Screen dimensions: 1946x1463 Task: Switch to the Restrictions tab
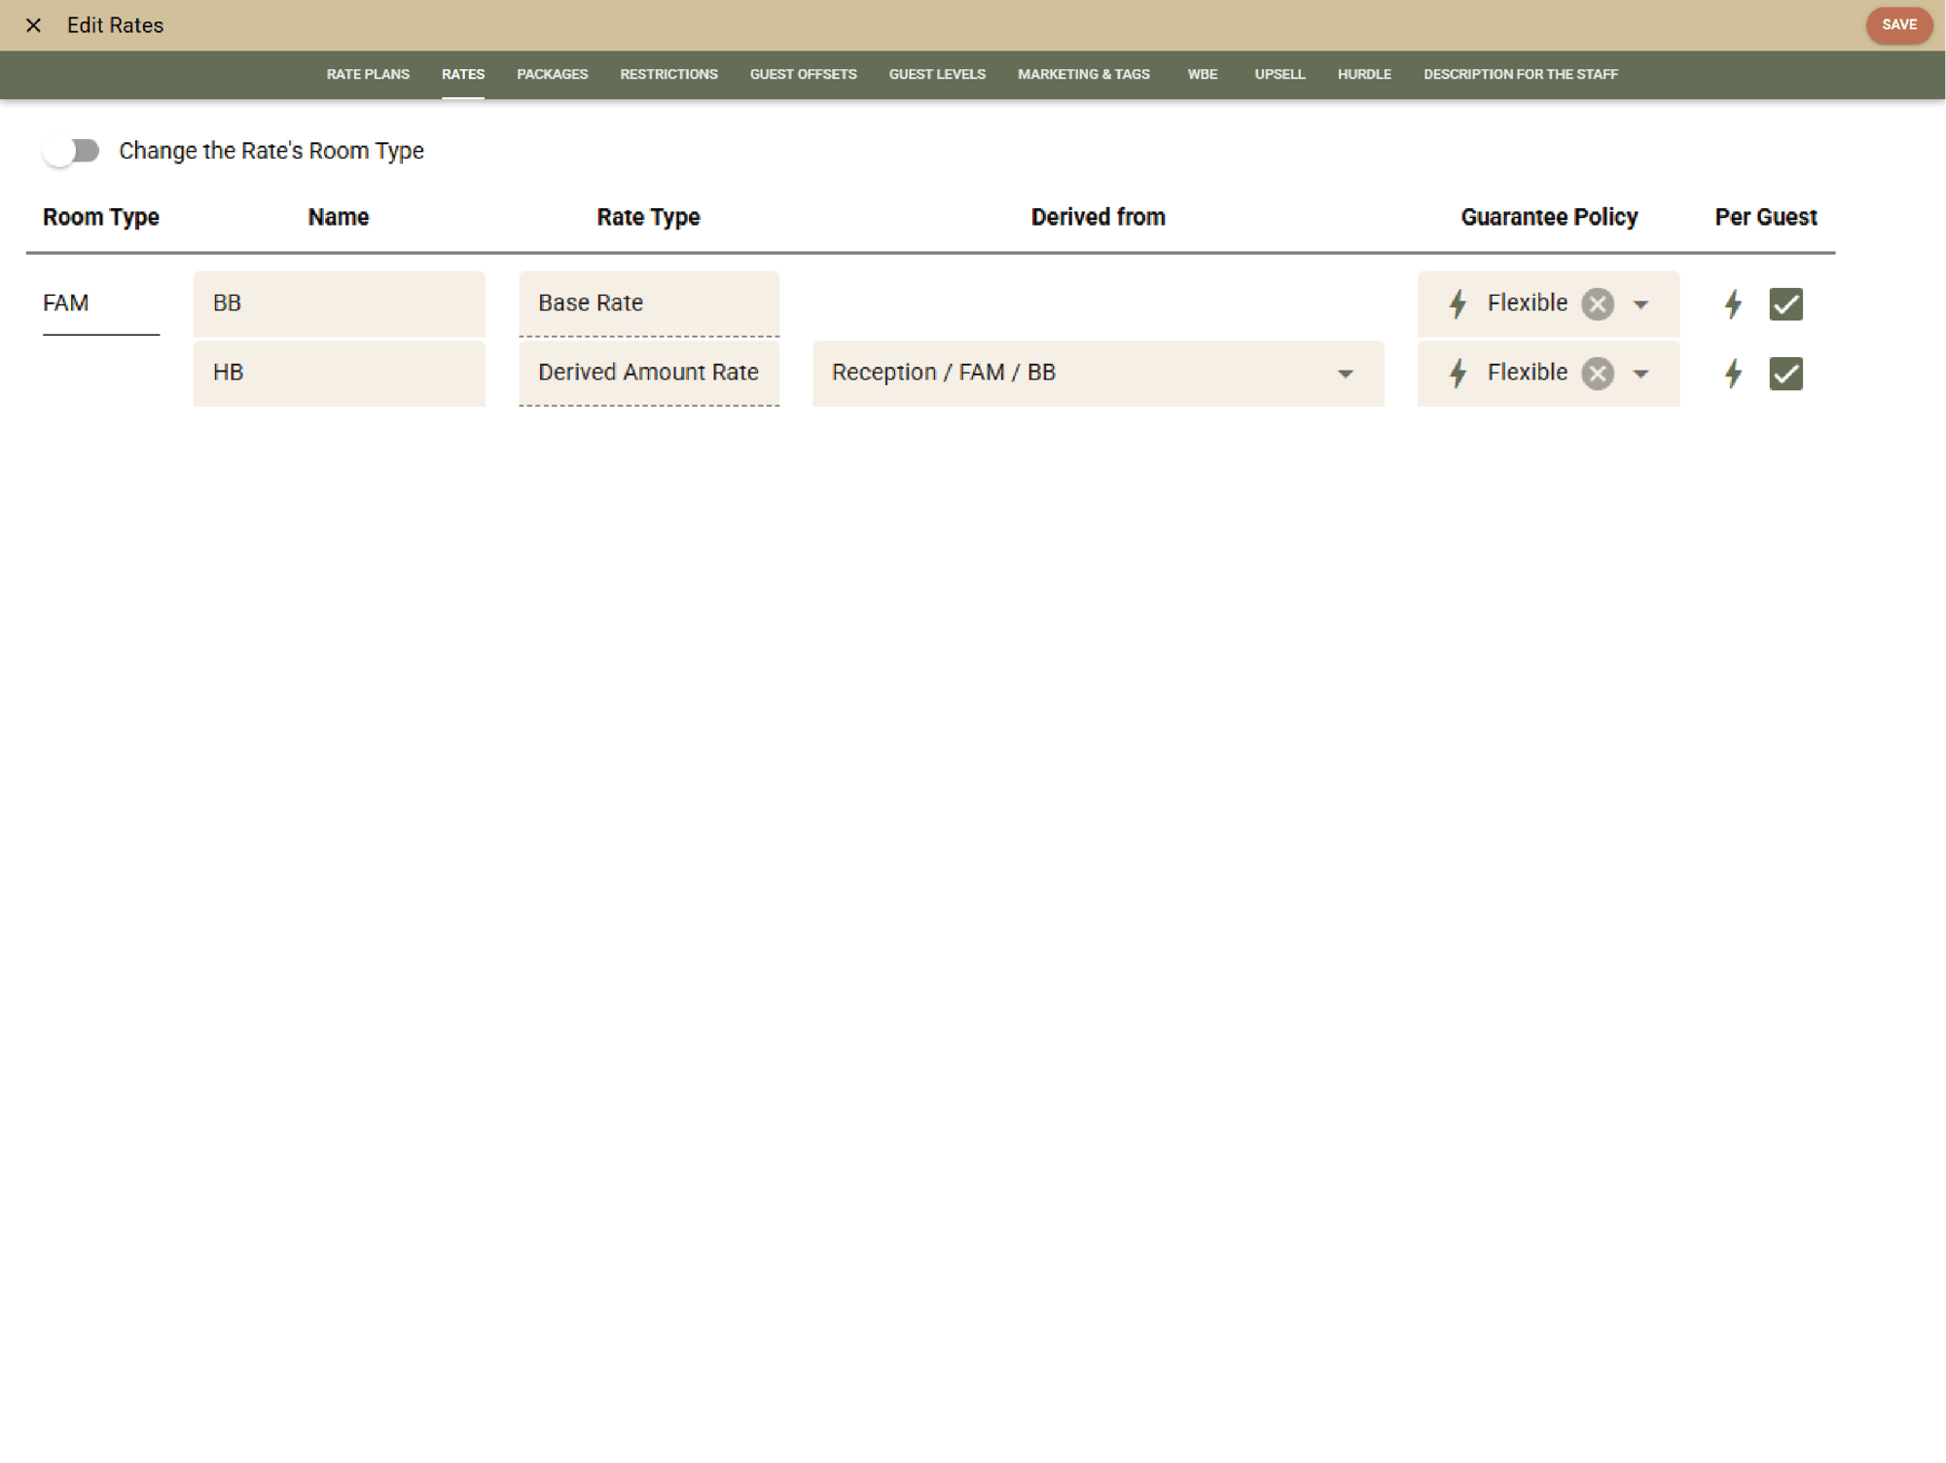pyautogui.click(x=668, y=74)
